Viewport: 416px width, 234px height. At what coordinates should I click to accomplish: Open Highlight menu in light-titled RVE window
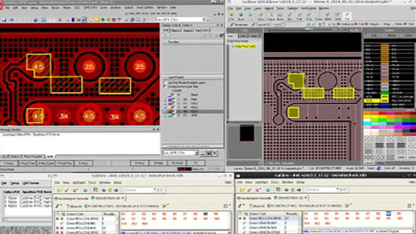79,183
